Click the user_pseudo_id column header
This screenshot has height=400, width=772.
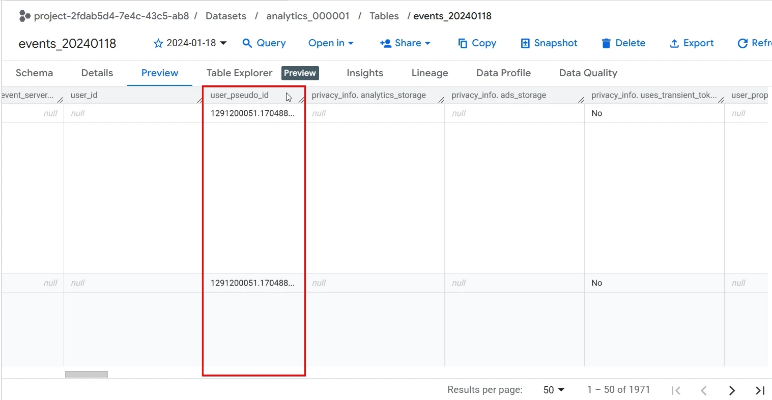[x=240, y=95]
